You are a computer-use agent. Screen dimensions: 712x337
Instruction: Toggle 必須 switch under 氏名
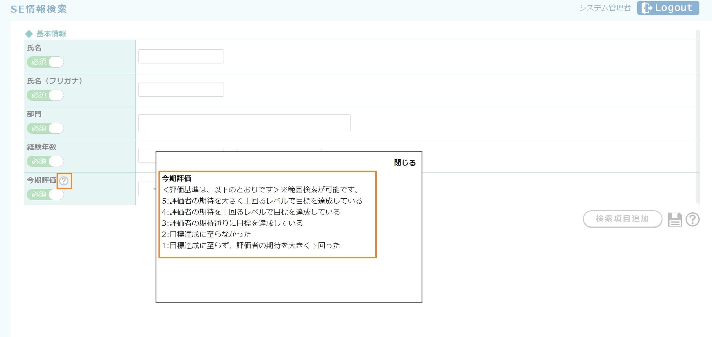(45, 62)
